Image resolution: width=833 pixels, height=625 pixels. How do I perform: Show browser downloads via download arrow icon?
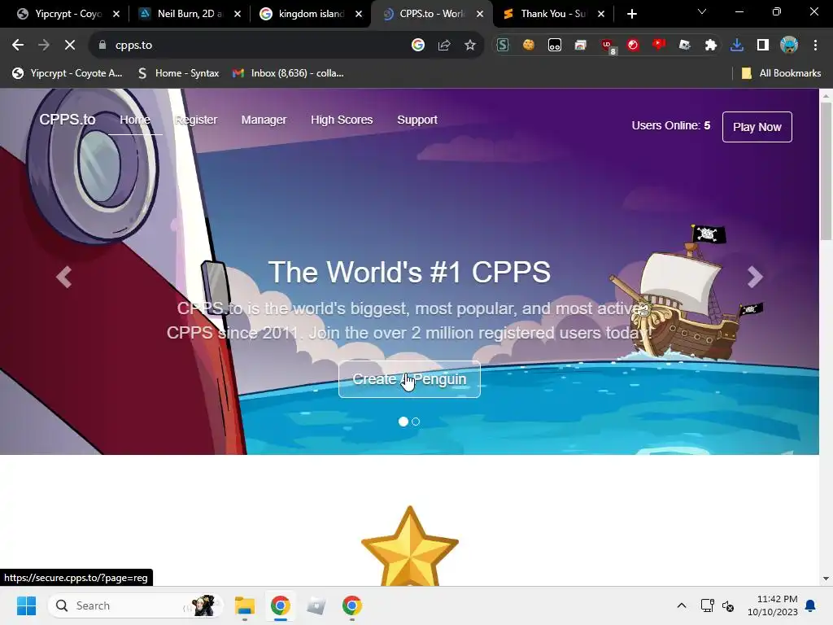737,46
